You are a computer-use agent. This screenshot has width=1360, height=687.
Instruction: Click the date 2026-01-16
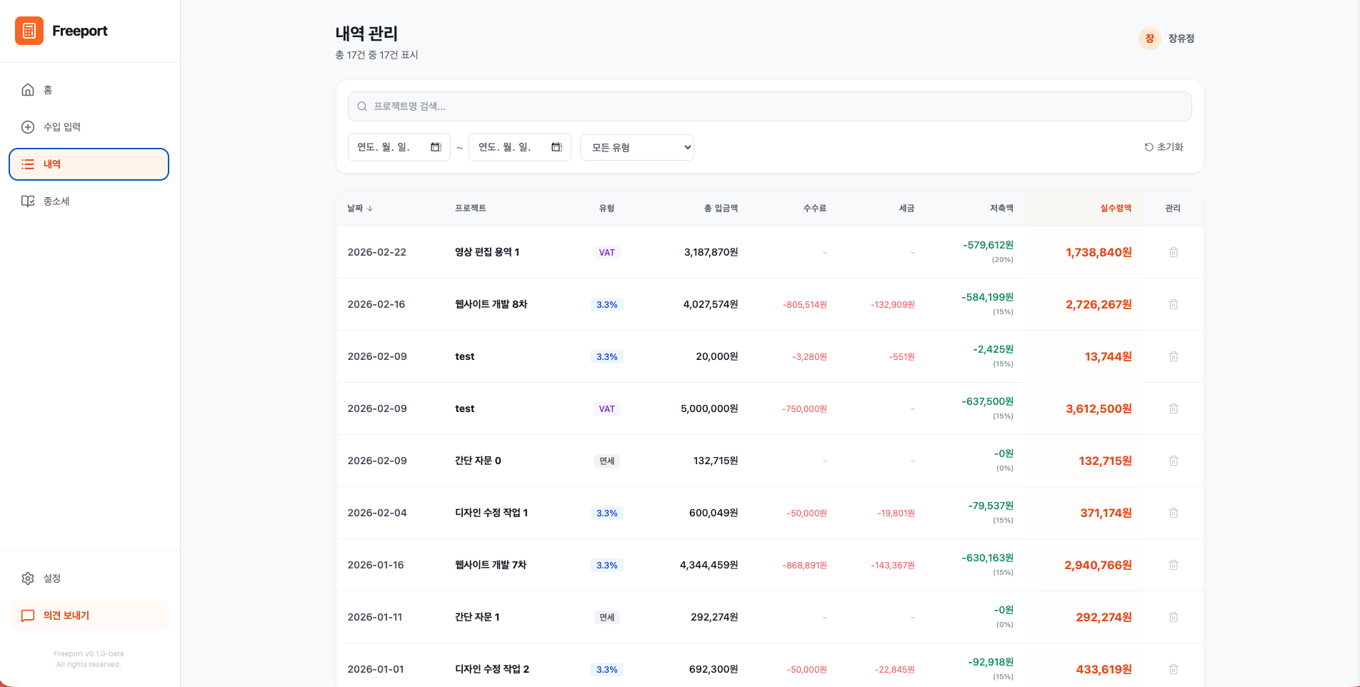click(x=376, y=565)
